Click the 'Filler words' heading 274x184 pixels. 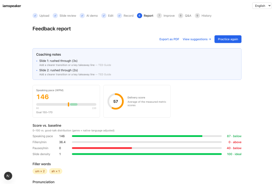click(42, 164)
